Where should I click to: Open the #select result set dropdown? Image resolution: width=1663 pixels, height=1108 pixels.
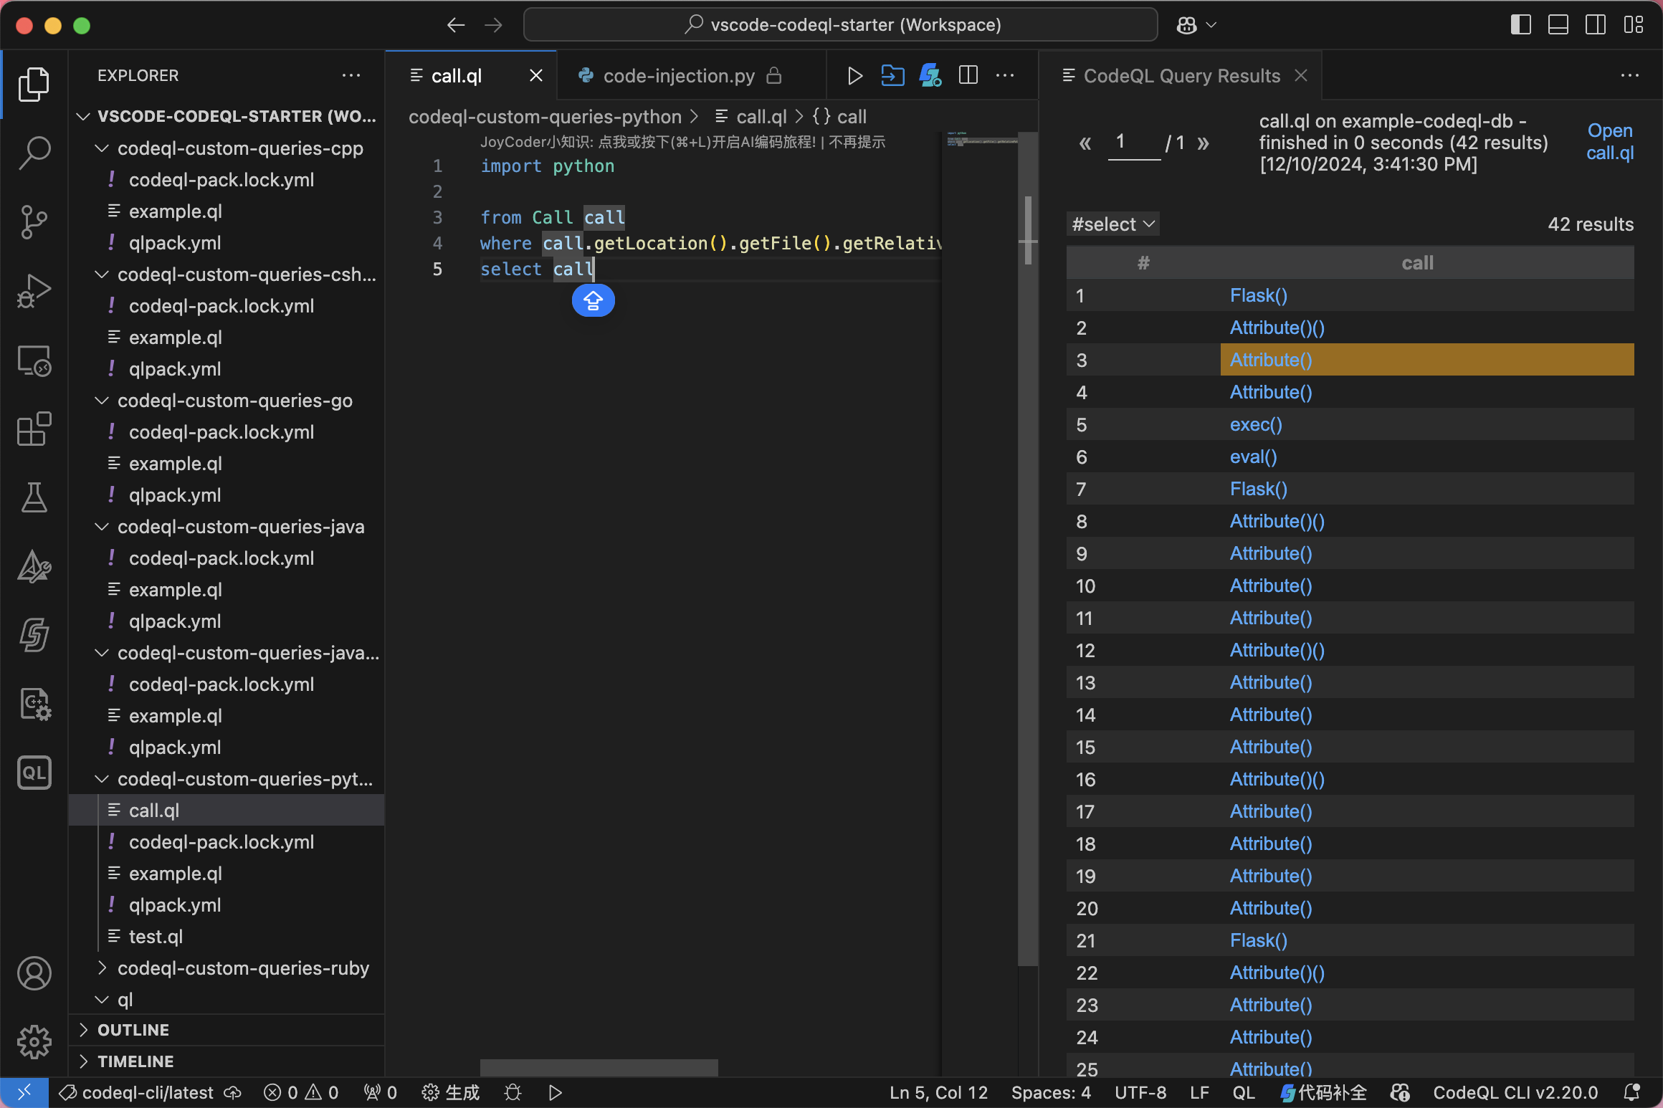click(x=1112, y=224)
